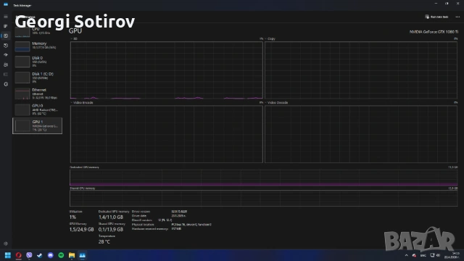Open the Startup apps page icon

[x=6, y=55]
